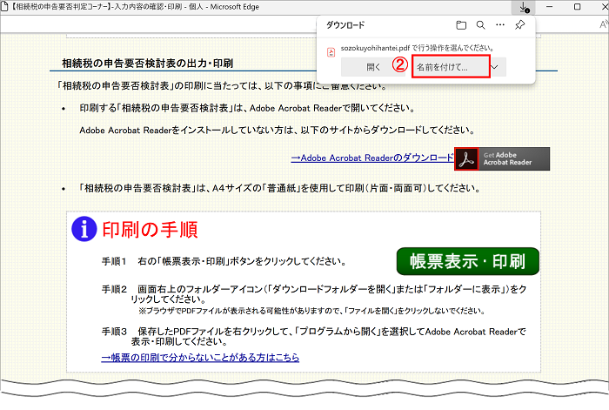Click the 印刷の手順 heading text
This screenshot has width=609, height=410.
150,230
